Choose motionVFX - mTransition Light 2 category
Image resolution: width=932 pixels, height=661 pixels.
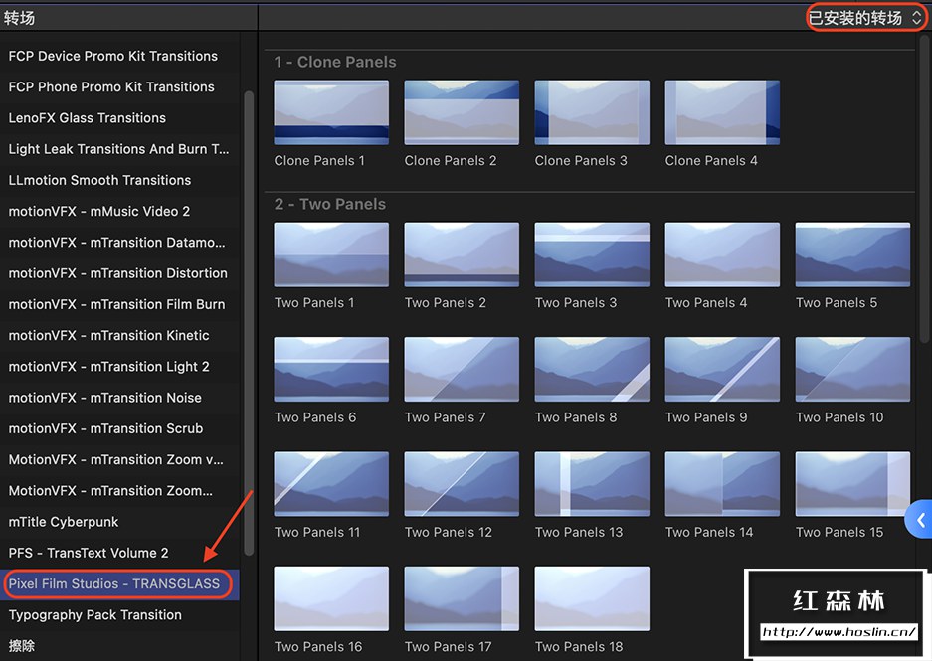tap(119, 367)
